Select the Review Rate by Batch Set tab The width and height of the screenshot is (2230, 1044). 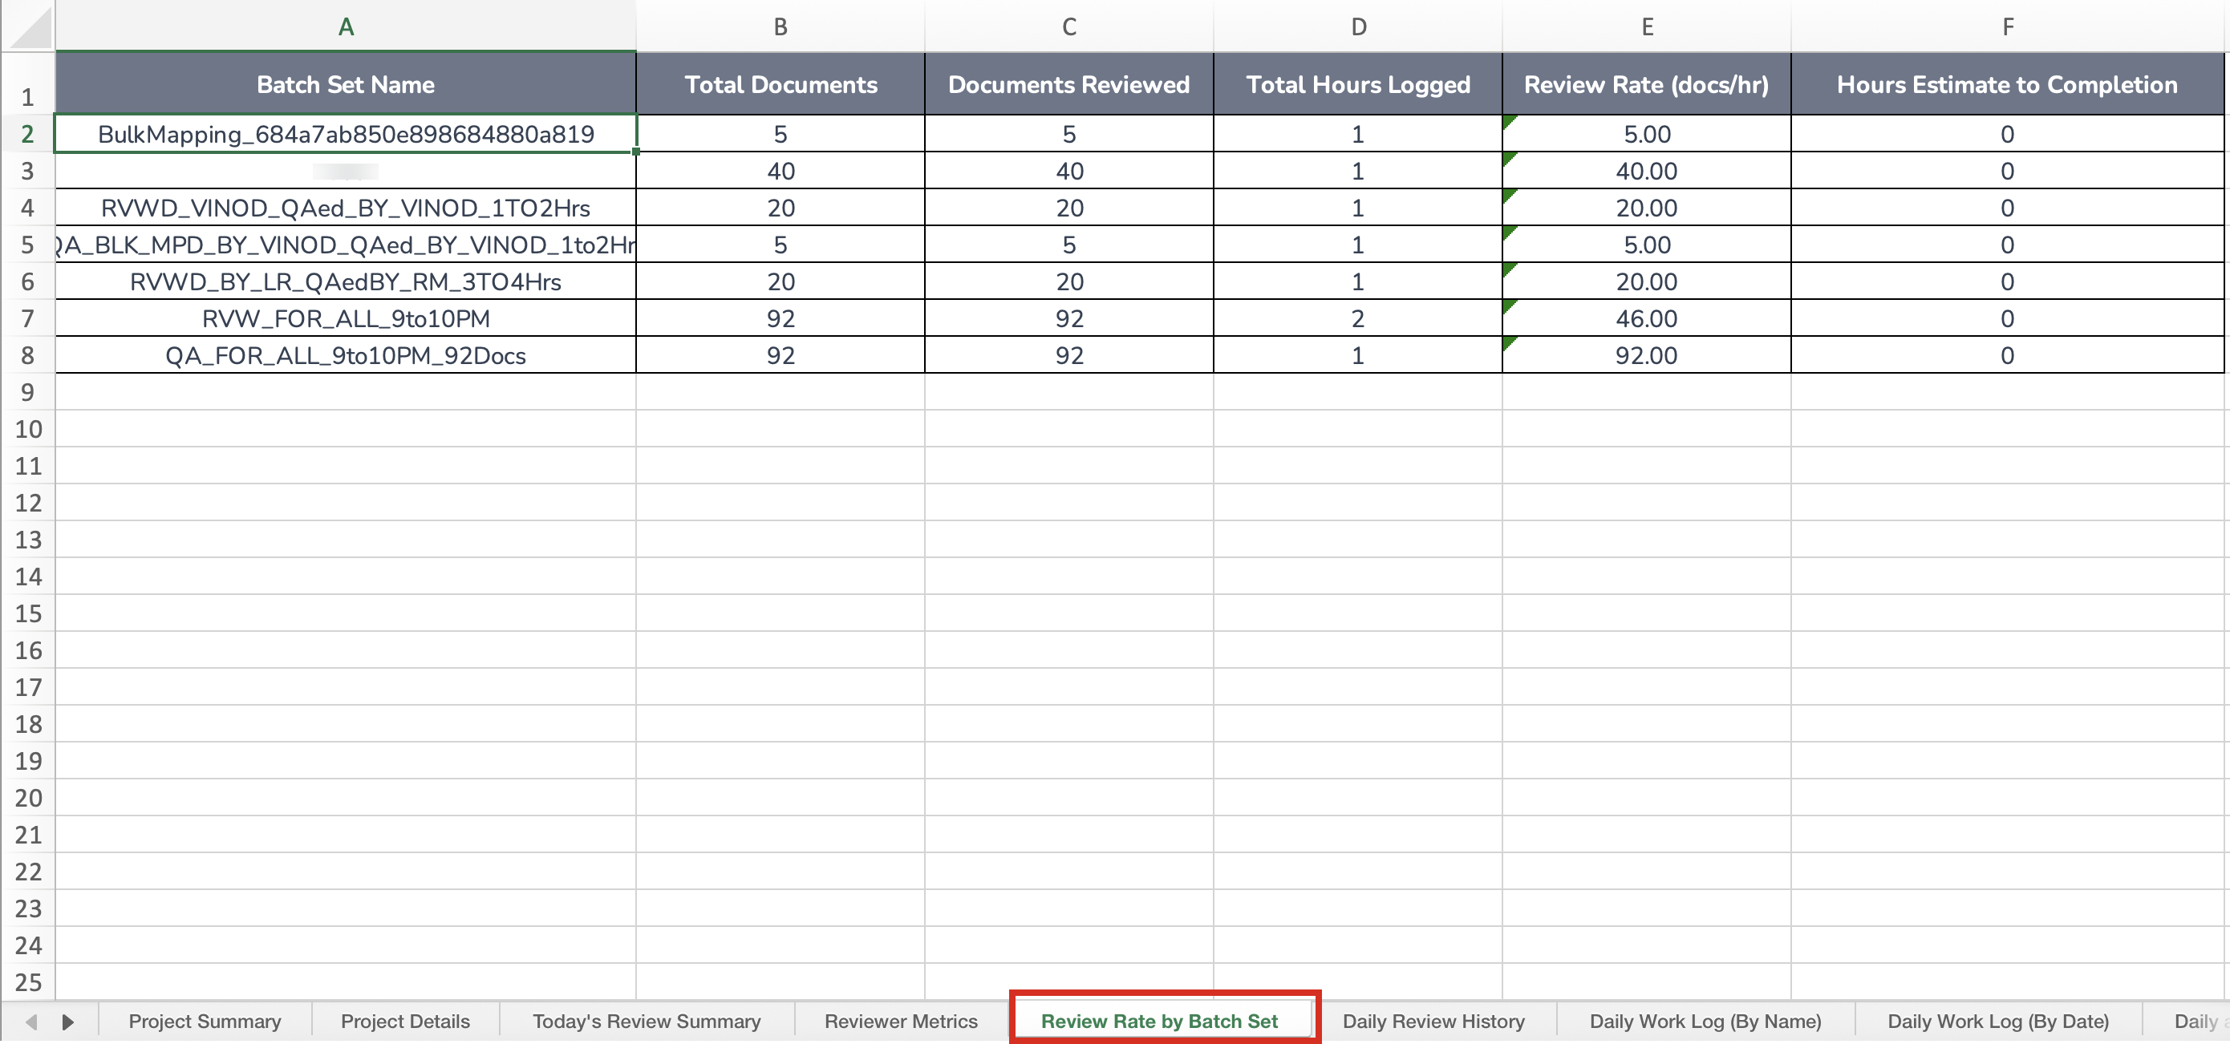[x=1158, y=1022]
